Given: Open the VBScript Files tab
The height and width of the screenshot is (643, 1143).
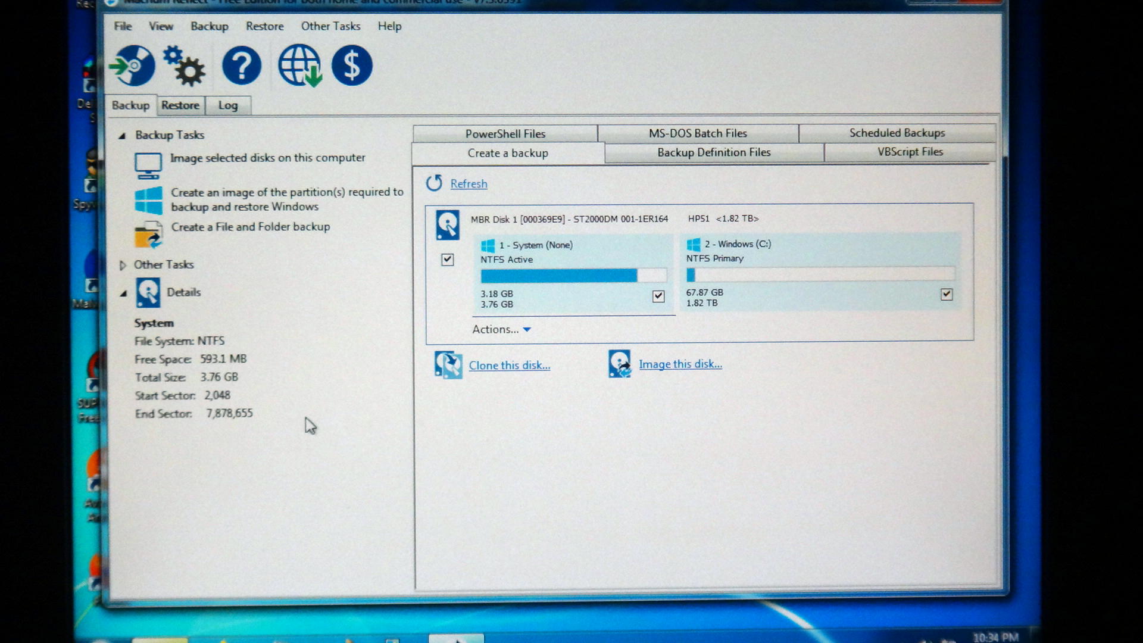Looking at the screenshot, I should (910, 152).
